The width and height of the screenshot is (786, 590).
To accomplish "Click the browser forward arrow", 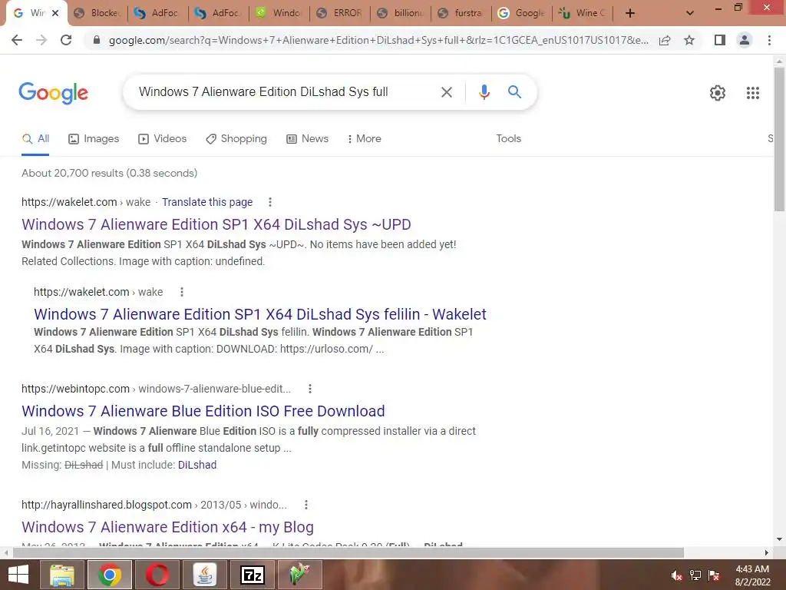I will click(x=41, y=40).
